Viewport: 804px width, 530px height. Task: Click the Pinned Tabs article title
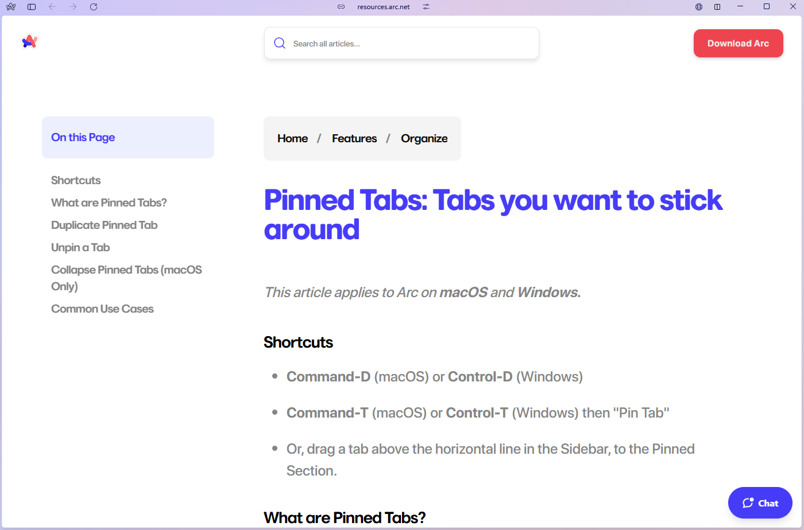pyautogui.click(x=493, y=215)
